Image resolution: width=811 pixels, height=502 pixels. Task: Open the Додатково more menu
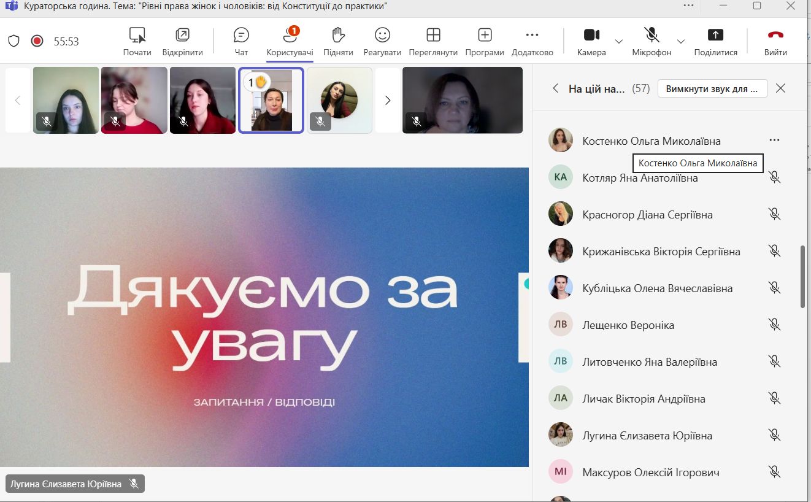coord(532,41)
